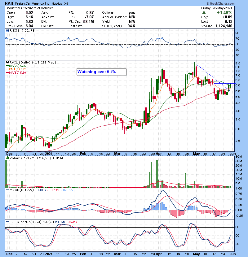248x257 pixels.
Task: Click the Mar label on the bottom date axis
Action: coord(117,254)
